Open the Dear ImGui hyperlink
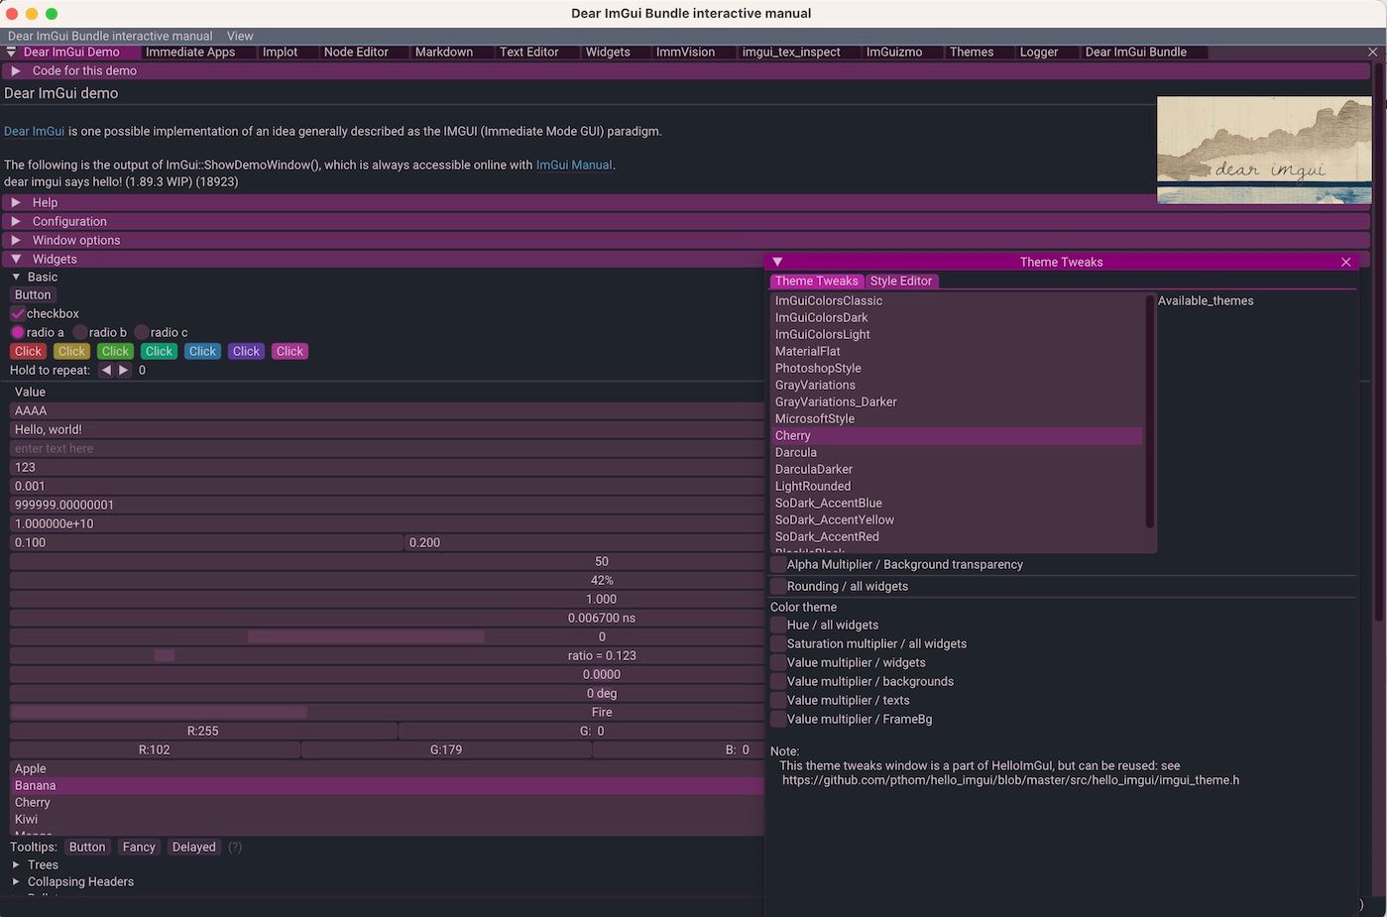The image size is (1387, 917). click(34, 131)
